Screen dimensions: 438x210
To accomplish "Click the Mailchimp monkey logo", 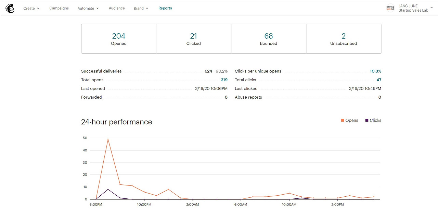I will pos(10,8).
